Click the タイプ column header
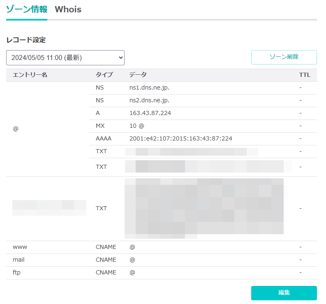 pos(104,75)
